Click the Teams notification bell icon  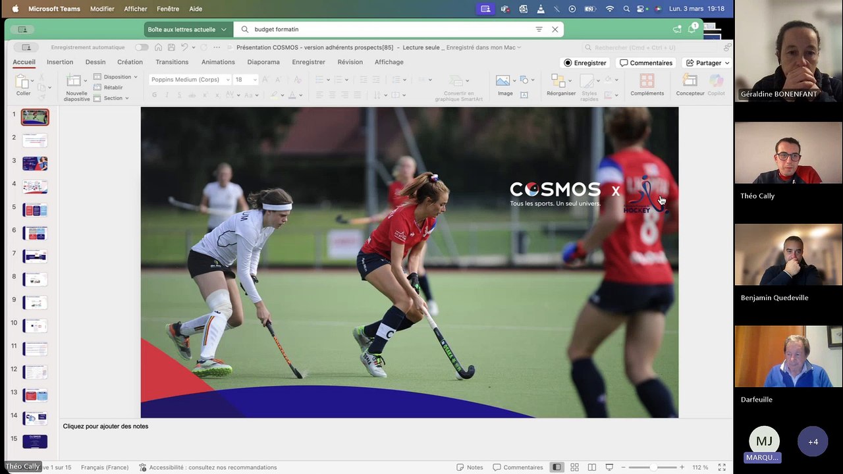click(x=692, y=29)
